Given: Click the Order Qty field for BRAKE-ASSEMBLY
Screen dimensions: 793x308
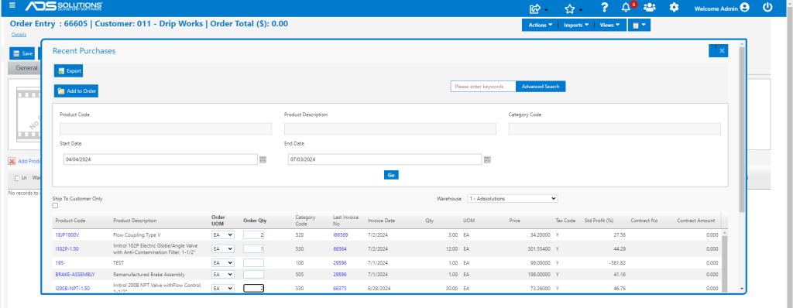Looking at the screenshot, I should click(x=253, y=274).
